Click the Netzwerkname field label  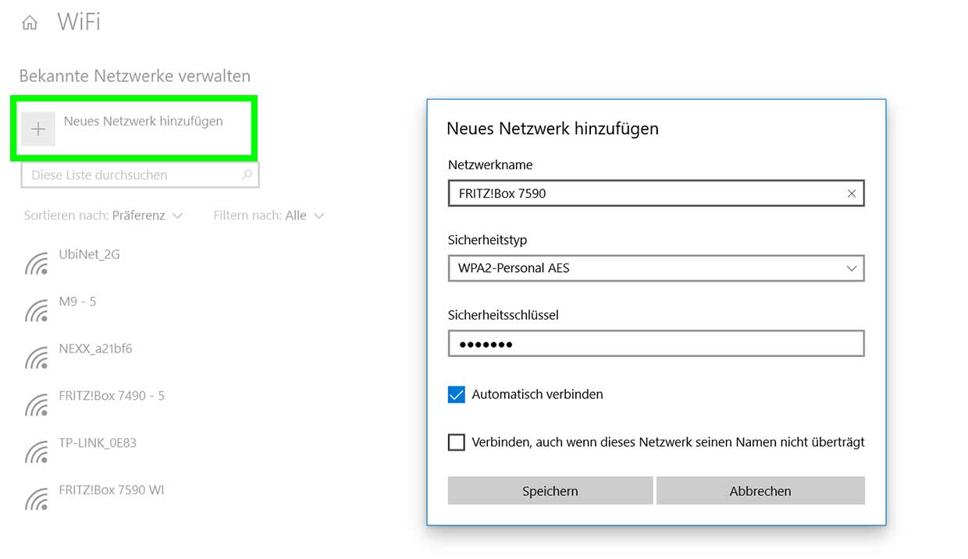[x=490, y=165]
